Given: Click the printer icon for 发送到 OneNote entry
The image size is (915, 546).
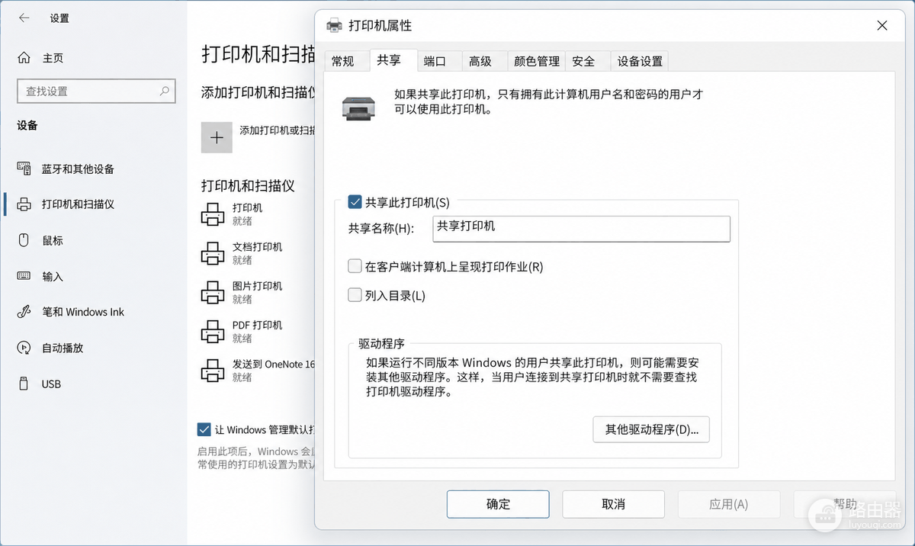Looking at the screenshot, I should coord(213,371).
